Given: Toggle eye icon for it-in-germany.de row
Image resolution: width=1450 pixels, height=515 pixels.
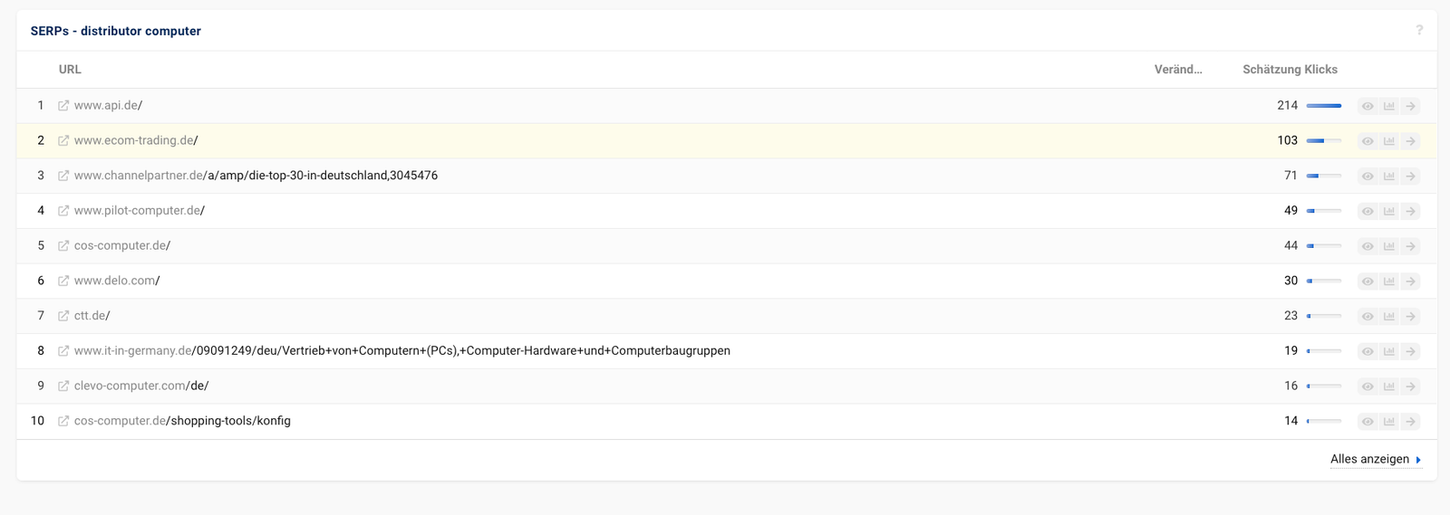Looking at the screenshot, I should (1368, 351).
